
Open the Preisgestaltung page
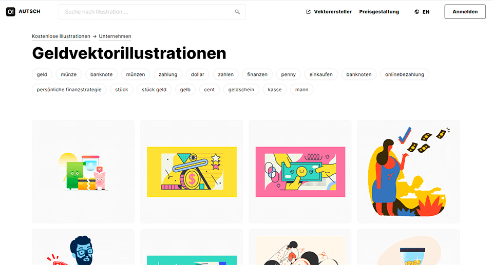pos(379,12)
